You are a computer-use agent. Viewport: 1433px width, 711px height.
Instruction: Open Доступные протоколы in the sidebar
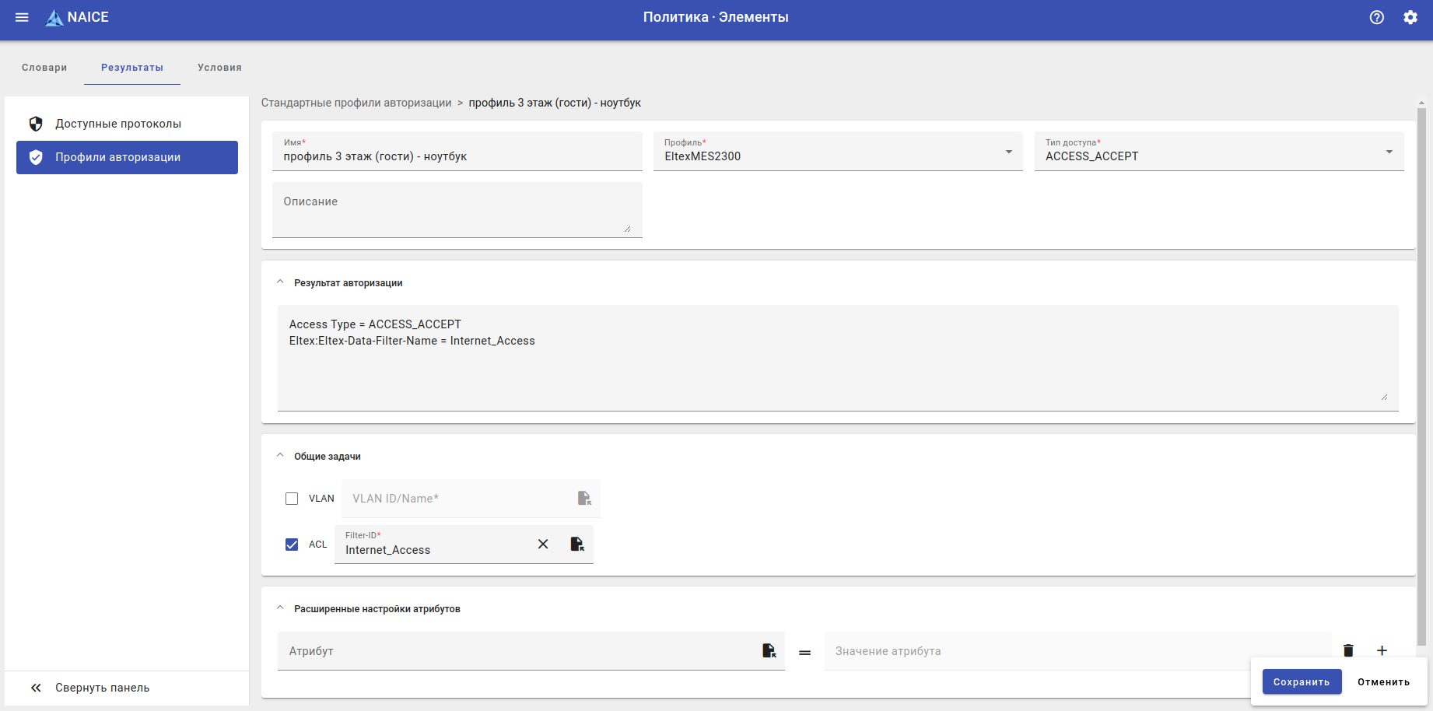click(118, 124)
